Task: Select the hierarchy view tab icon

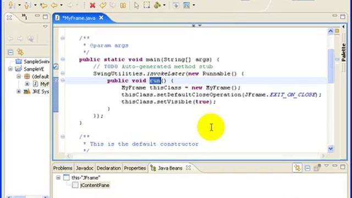Action: click(9, 17)
